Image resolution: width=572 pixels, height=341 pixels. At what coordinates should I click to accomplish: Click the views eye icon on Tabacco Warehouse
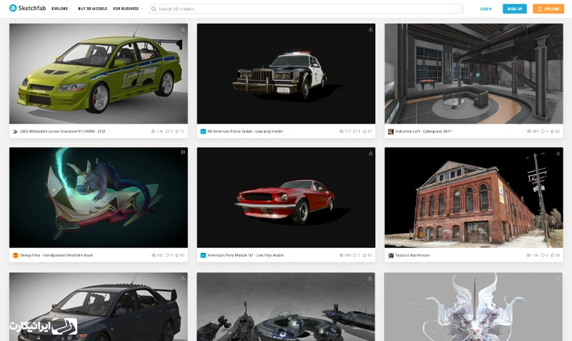click(x=528, y=255)
